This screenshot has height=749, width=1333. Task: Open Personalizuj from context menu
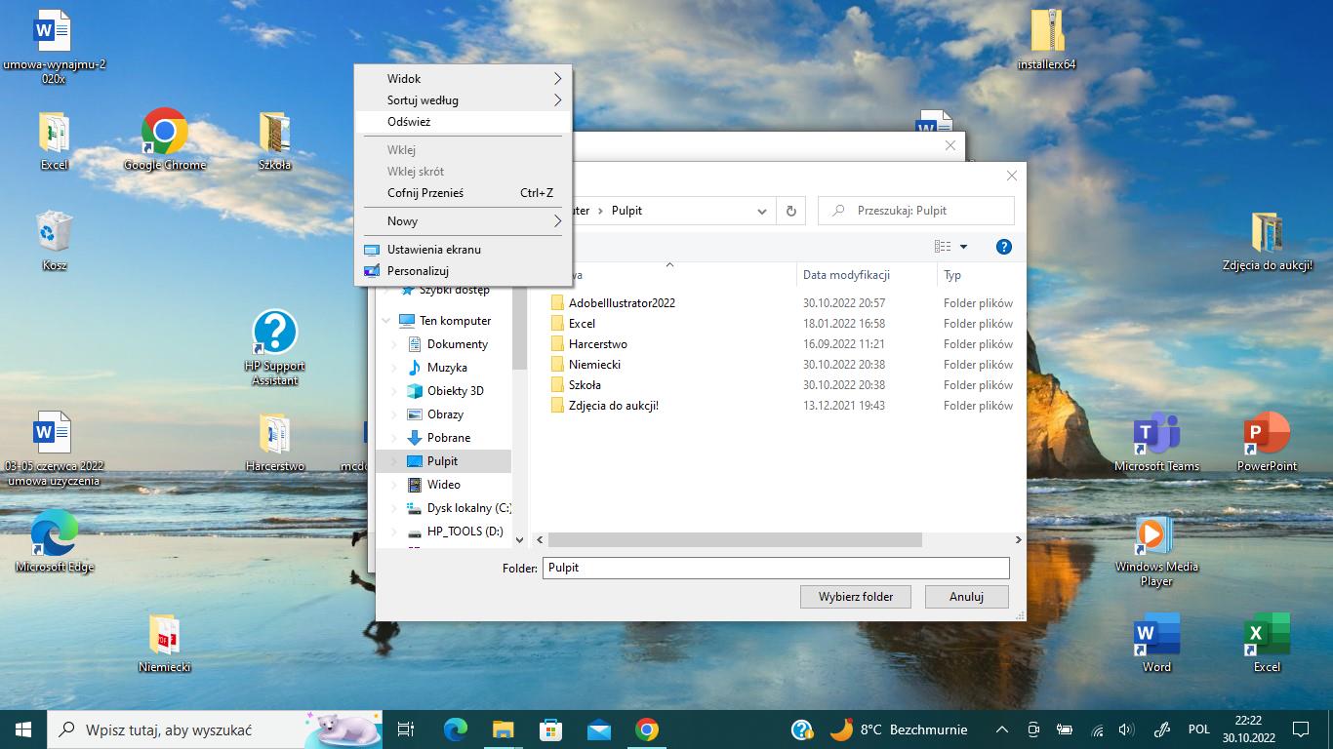tap(418, 271)
